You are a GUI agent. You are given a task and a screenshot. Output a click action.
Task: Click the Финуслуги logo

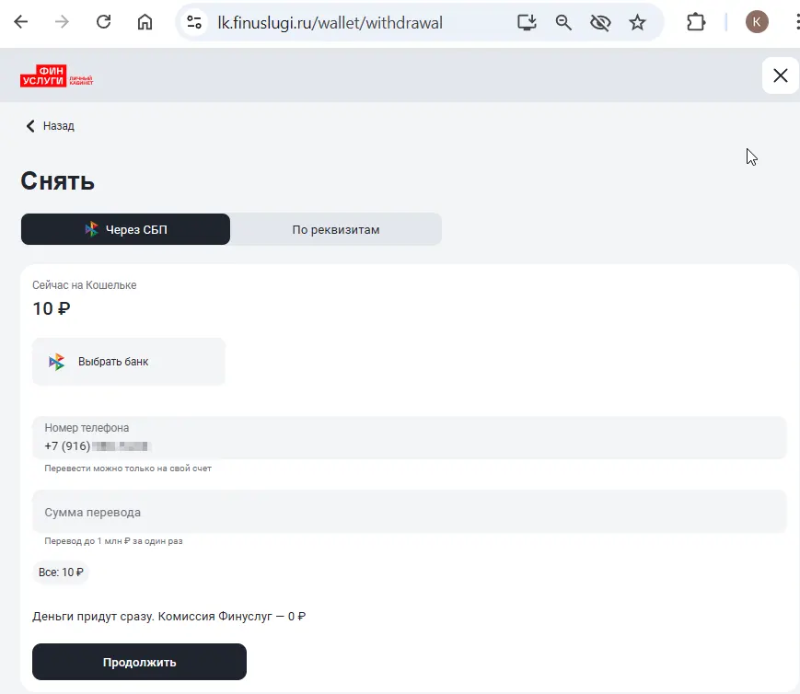[x=57, y=76]
